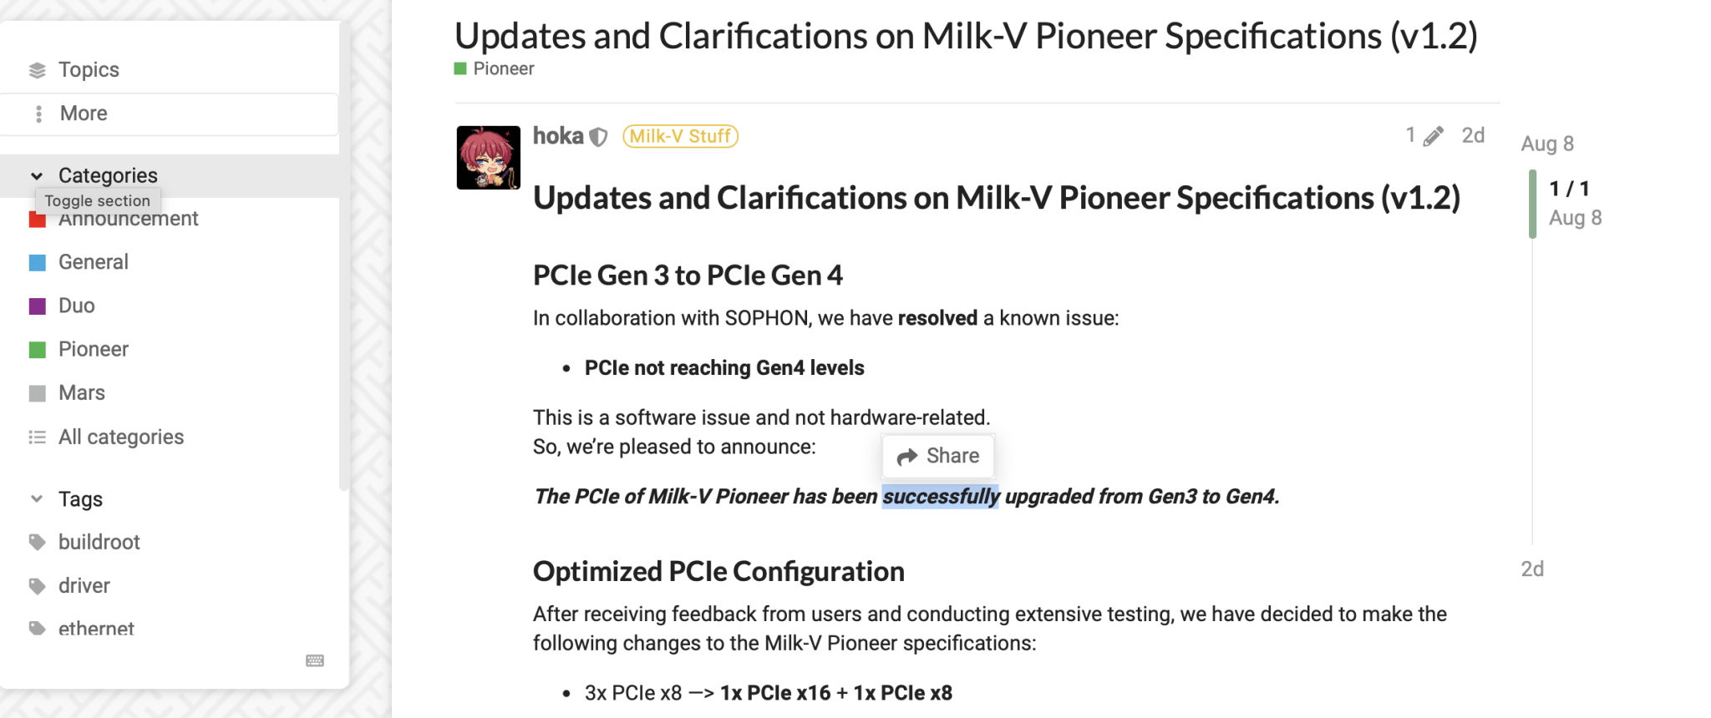1711x718 pixels.
Task: Click the moderator shield beside hoka
Action: click(599, 136)
